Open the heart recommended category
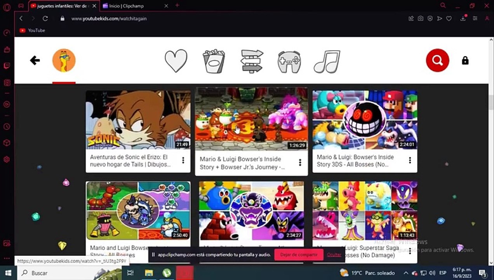Viewport: 494px width, 280px height. pos(176,61)
